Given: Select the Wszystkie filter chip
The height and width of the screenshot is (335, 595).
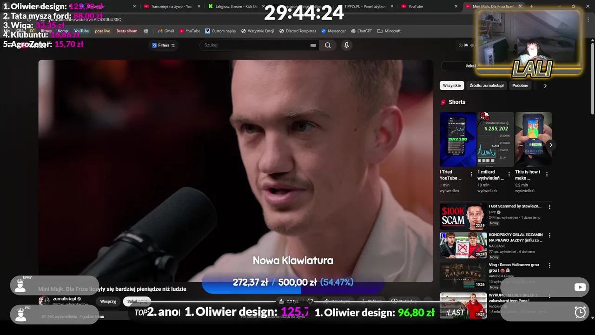Looking at the screenshot, I should (452, 86).
